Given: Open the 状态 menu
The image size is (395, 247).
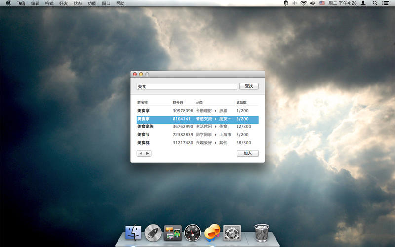Looking at the screenshot, I should pos(78,3).
